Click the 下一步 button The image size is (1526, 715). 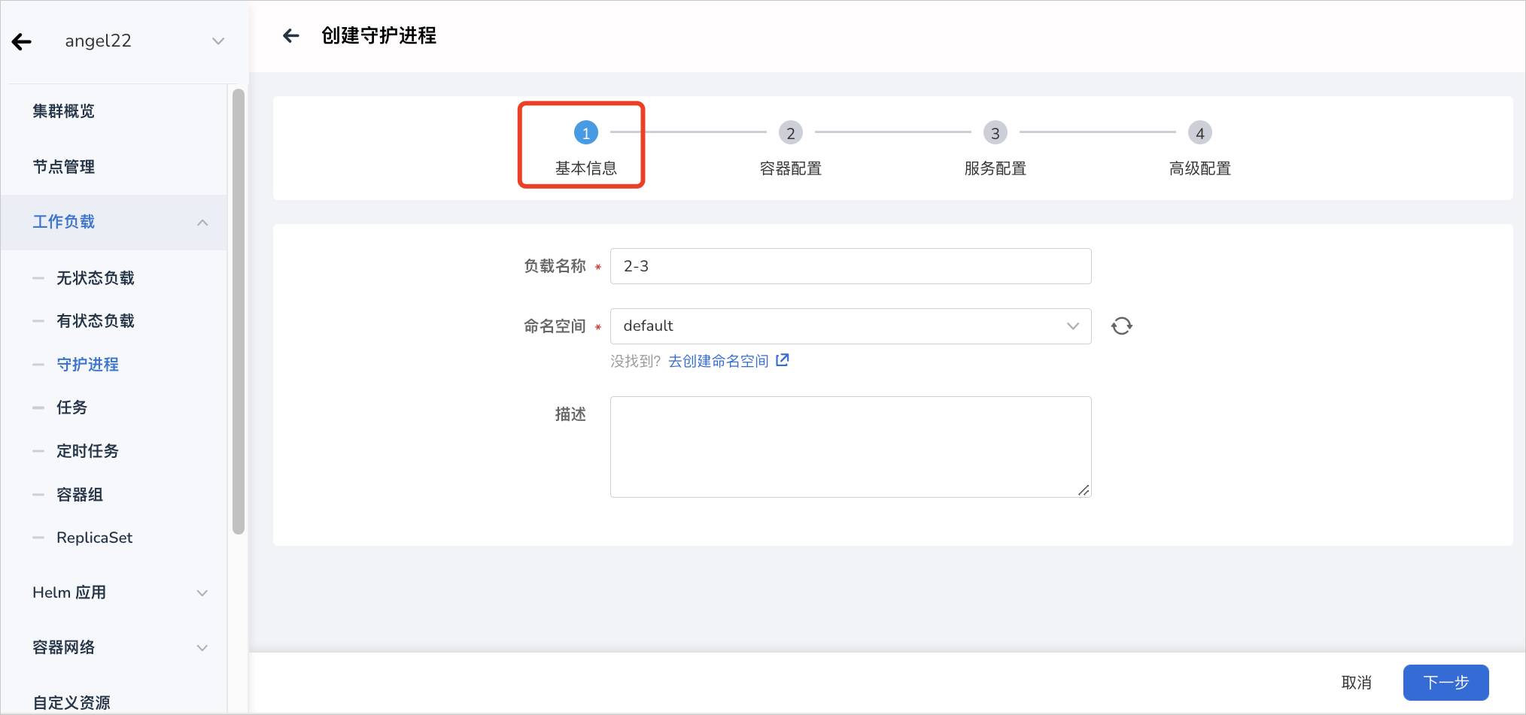point(1445,683)
